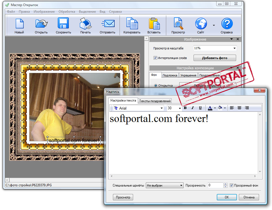Open the Правка menu
This screenshot has height=210, width=272.
coord(24,12)
